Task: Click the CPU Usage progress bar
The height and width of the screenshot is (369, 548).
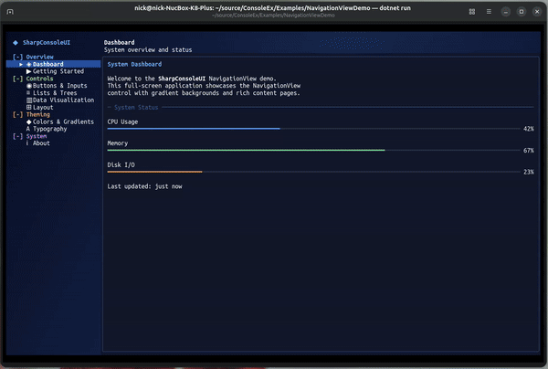Action: click(x=313, y=129)
